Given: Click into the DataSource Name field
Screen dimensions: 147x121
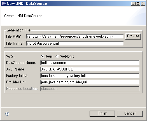Looking at the screenshot, I should coord(90,63).
